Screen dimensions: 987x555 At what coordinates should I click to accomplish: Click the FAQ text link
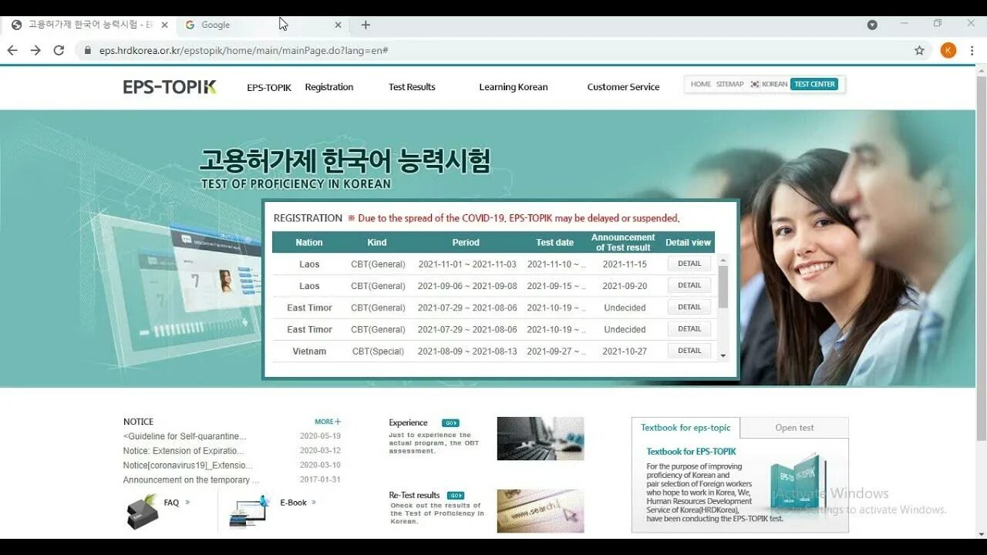click(171, 503)
